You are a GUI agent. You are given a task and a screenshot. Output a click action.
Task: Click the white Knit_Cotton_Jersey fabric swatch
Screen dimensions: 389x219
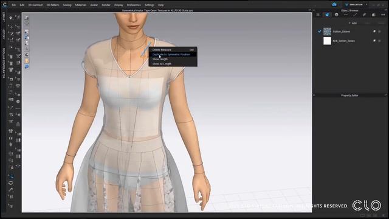[327, 41]
